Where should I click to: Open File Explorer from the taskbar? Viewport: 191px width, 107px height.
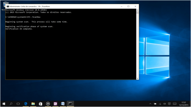pos(33,104)
